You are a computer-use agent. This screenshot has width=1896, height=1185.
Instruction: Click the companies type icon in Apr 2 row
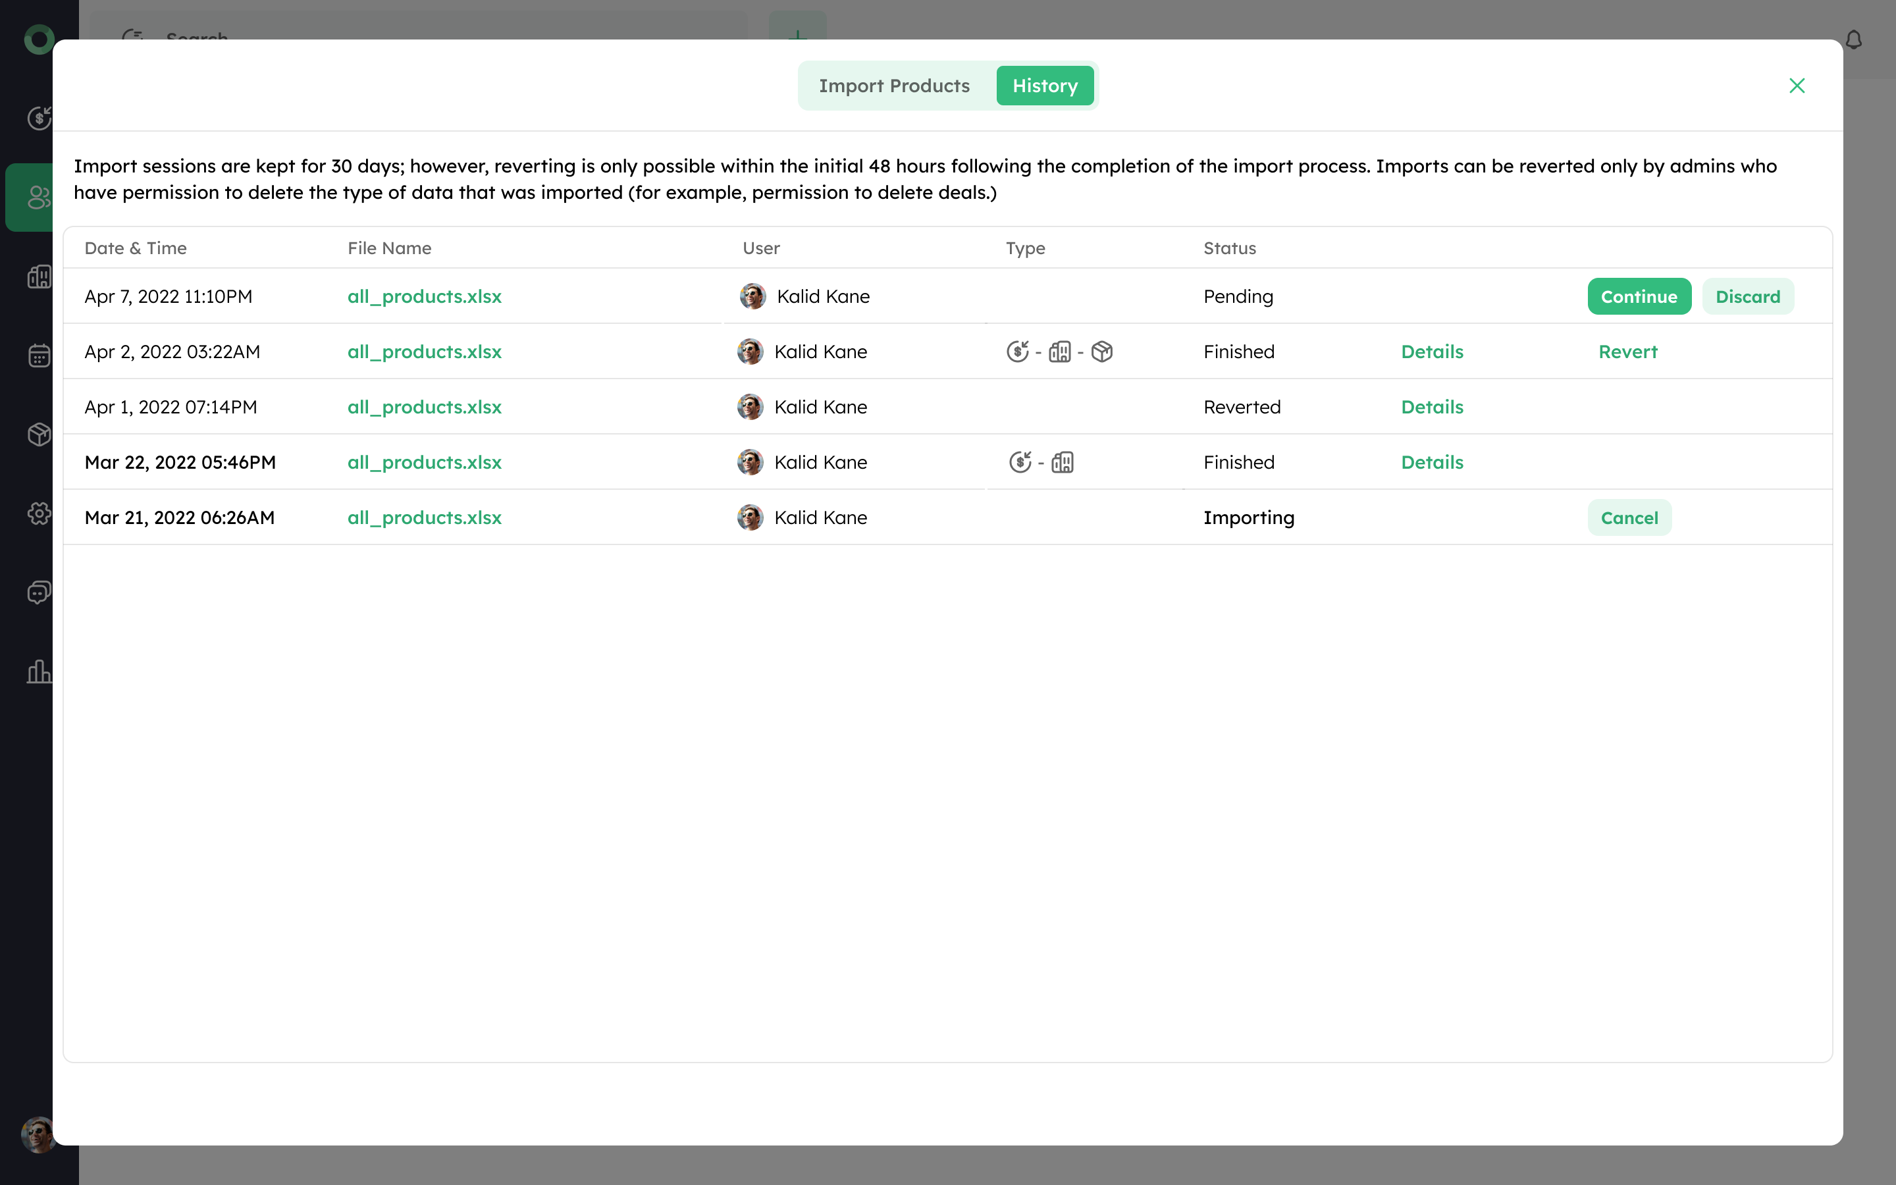tap(1060, 351)
